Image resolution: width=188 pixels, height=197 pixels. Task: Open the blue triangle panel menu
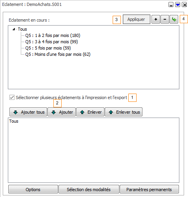(178, 5)
